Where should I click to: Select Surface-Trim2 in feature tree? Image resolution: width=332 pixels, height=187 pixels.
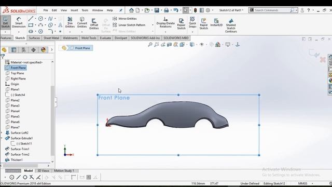17,155
